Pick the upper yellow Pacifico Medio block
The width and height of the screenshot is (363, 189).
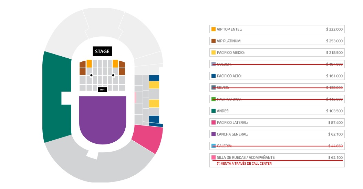click(154, 85)
